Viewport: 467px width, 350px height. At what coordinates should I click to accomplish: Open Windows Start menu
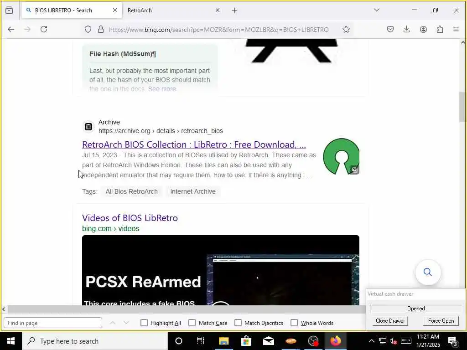point(11,341)
